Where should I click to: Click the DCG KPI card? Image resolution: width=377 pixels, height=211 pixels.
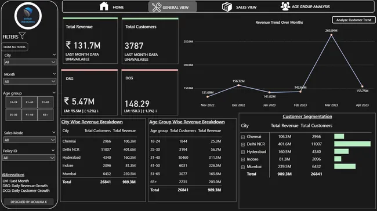(150, 92)
